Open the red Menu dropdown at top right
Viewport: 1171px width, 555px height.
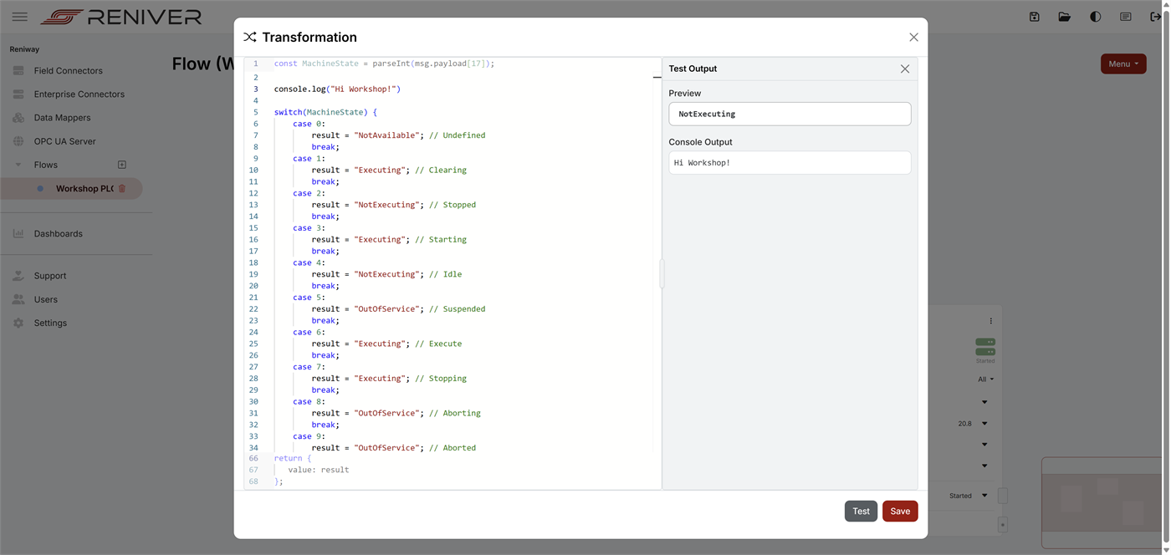(1123, 63)
